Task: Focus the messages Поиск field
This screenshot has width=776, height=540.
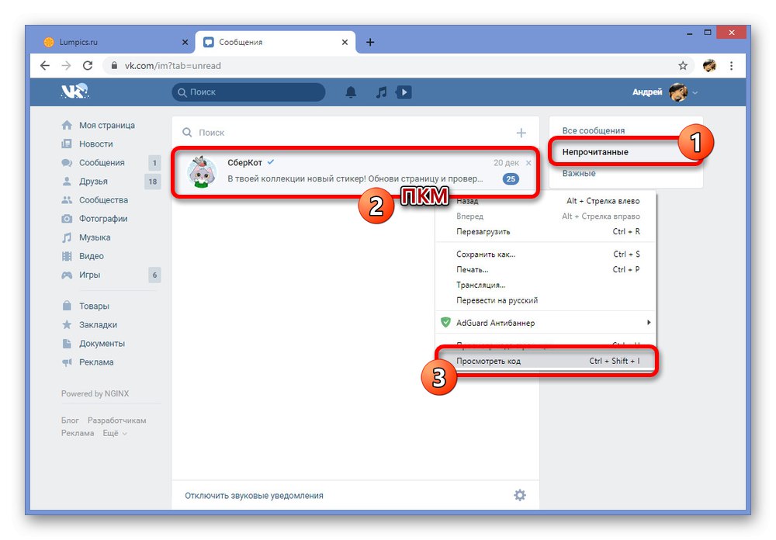Action: pos(346,133)
